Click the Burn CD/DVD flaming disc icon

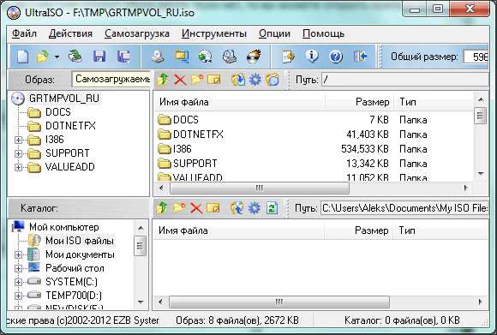[x=254, y=57]
